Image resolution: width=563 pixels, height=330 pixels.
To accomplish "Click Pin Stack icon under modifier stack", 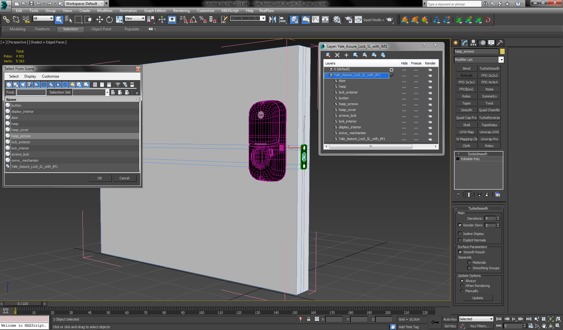I will (458, 194).
